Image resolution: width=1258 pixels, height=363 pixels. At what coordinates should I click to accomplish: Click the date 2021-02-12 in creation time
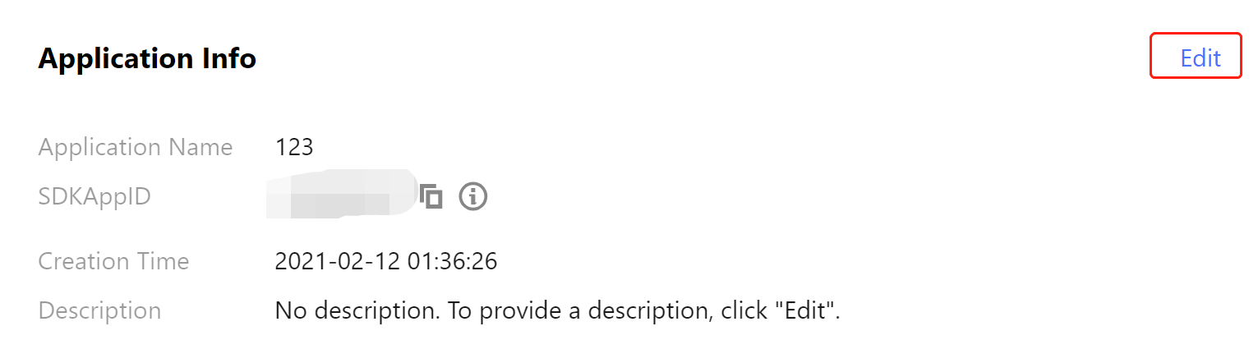337,262
